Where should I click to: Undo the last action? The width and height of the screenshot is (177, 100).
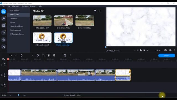point(11,56)
